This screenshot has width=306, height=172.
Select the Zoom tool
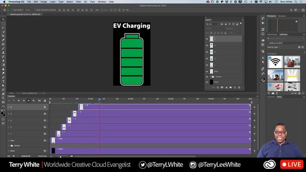(3, 98)
